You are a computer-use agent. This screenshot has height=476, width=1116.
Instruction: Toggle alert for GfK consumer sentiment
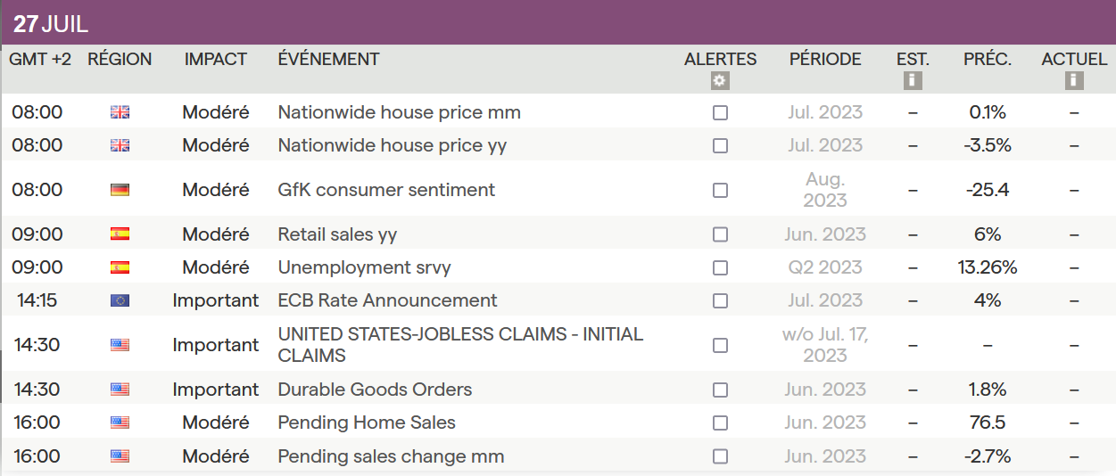point(720,191)
